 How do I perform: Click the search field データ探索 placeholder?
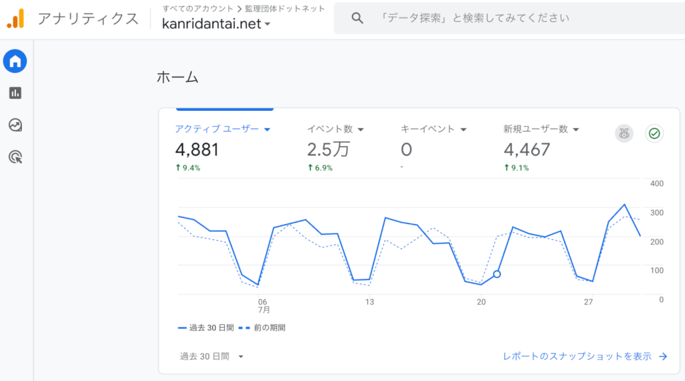474,18
